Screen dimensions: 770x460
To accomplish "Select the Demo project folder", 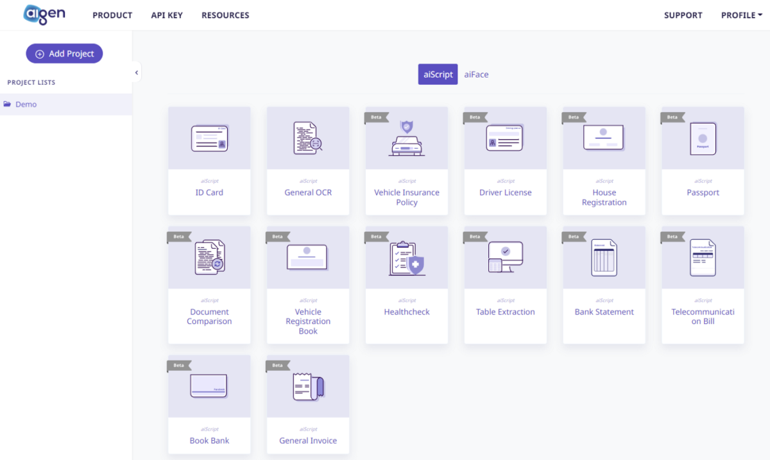I will click(x=26, y=105).
